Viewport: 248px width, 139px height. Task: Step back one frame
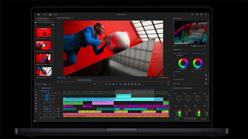(x=110, y=84)
